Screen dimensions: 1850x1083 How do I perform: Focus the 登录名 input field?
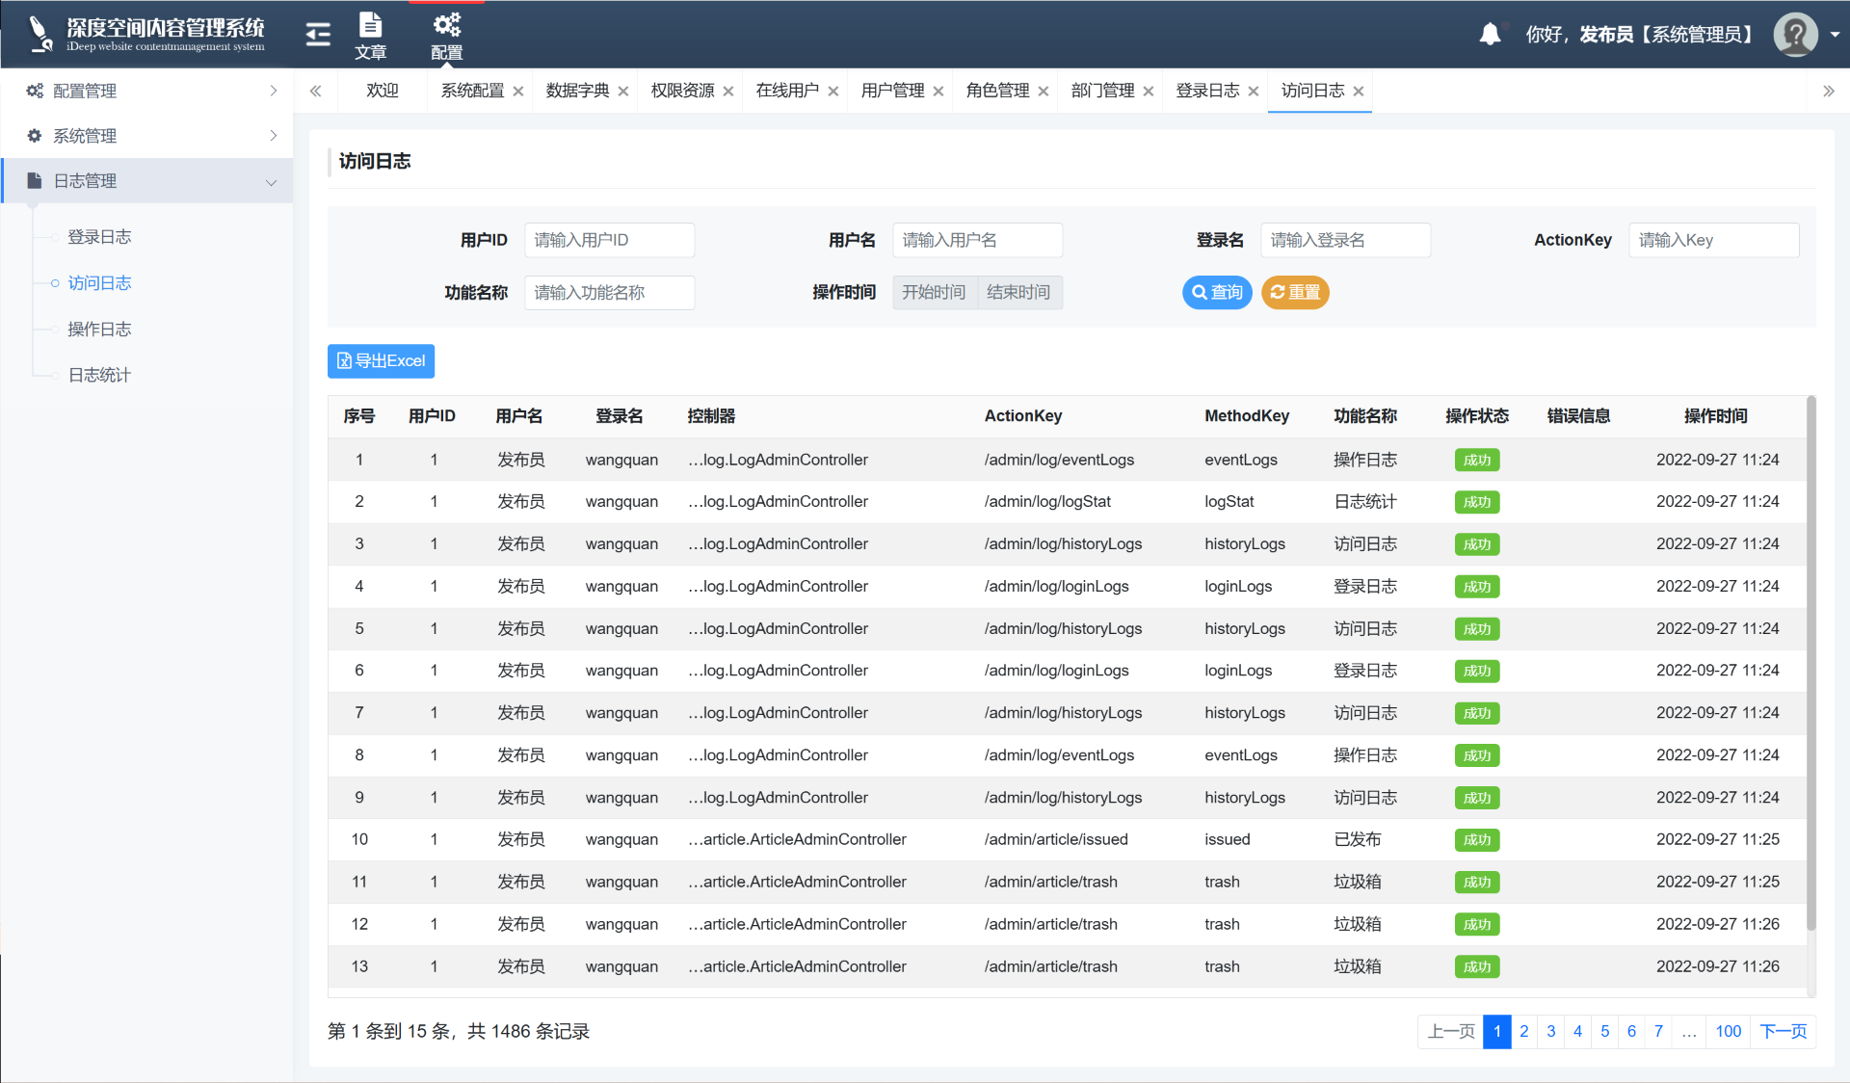click(x=1345, y=240)
